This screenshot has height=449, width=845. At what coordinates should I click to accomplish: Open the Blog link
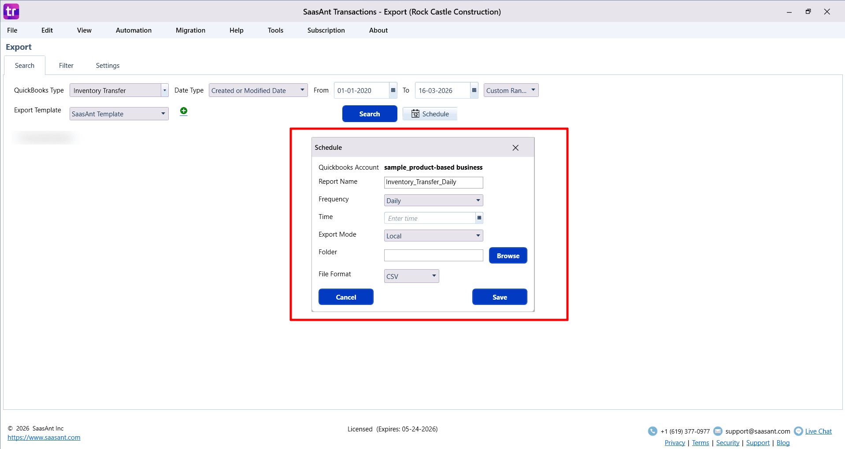tap(783, 443)
